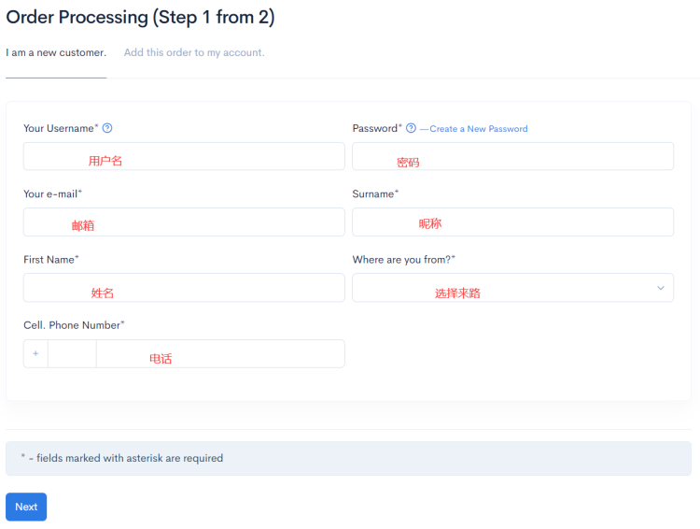Viewport: 700px width, 529px height.
Task: Focus the Your Username input field
Action: coord(184,156)
